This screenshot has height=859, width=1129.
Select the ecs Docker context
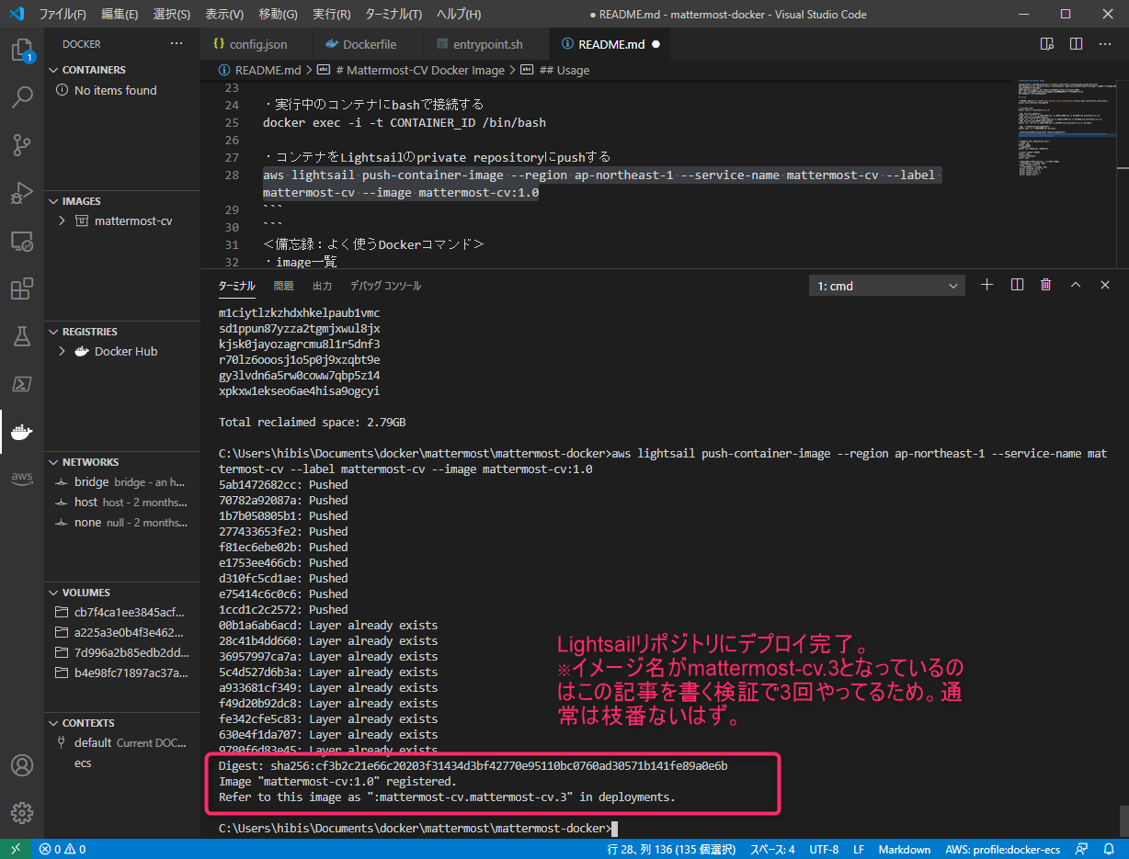(x=122, y=763)
